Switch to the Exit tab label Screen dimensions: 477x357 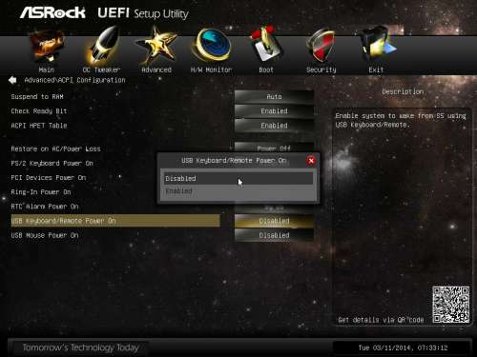click(x=376, y=69)
